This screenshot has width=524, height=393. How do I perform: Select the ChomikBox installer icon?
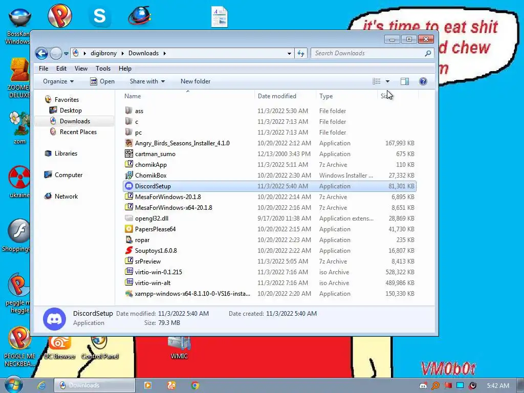coord(128,175)
